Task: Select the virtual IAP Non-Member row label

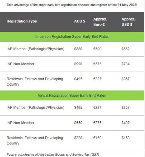Action: point(21,123)
